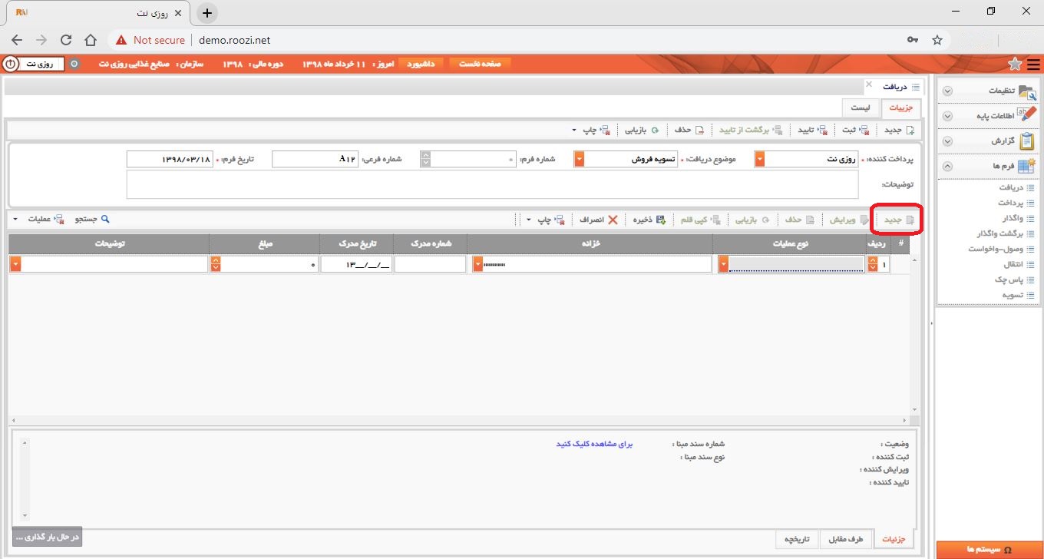The image size is (1044, 559).
Task: Click the favorites star in orange header
Action: (1015, 64)
